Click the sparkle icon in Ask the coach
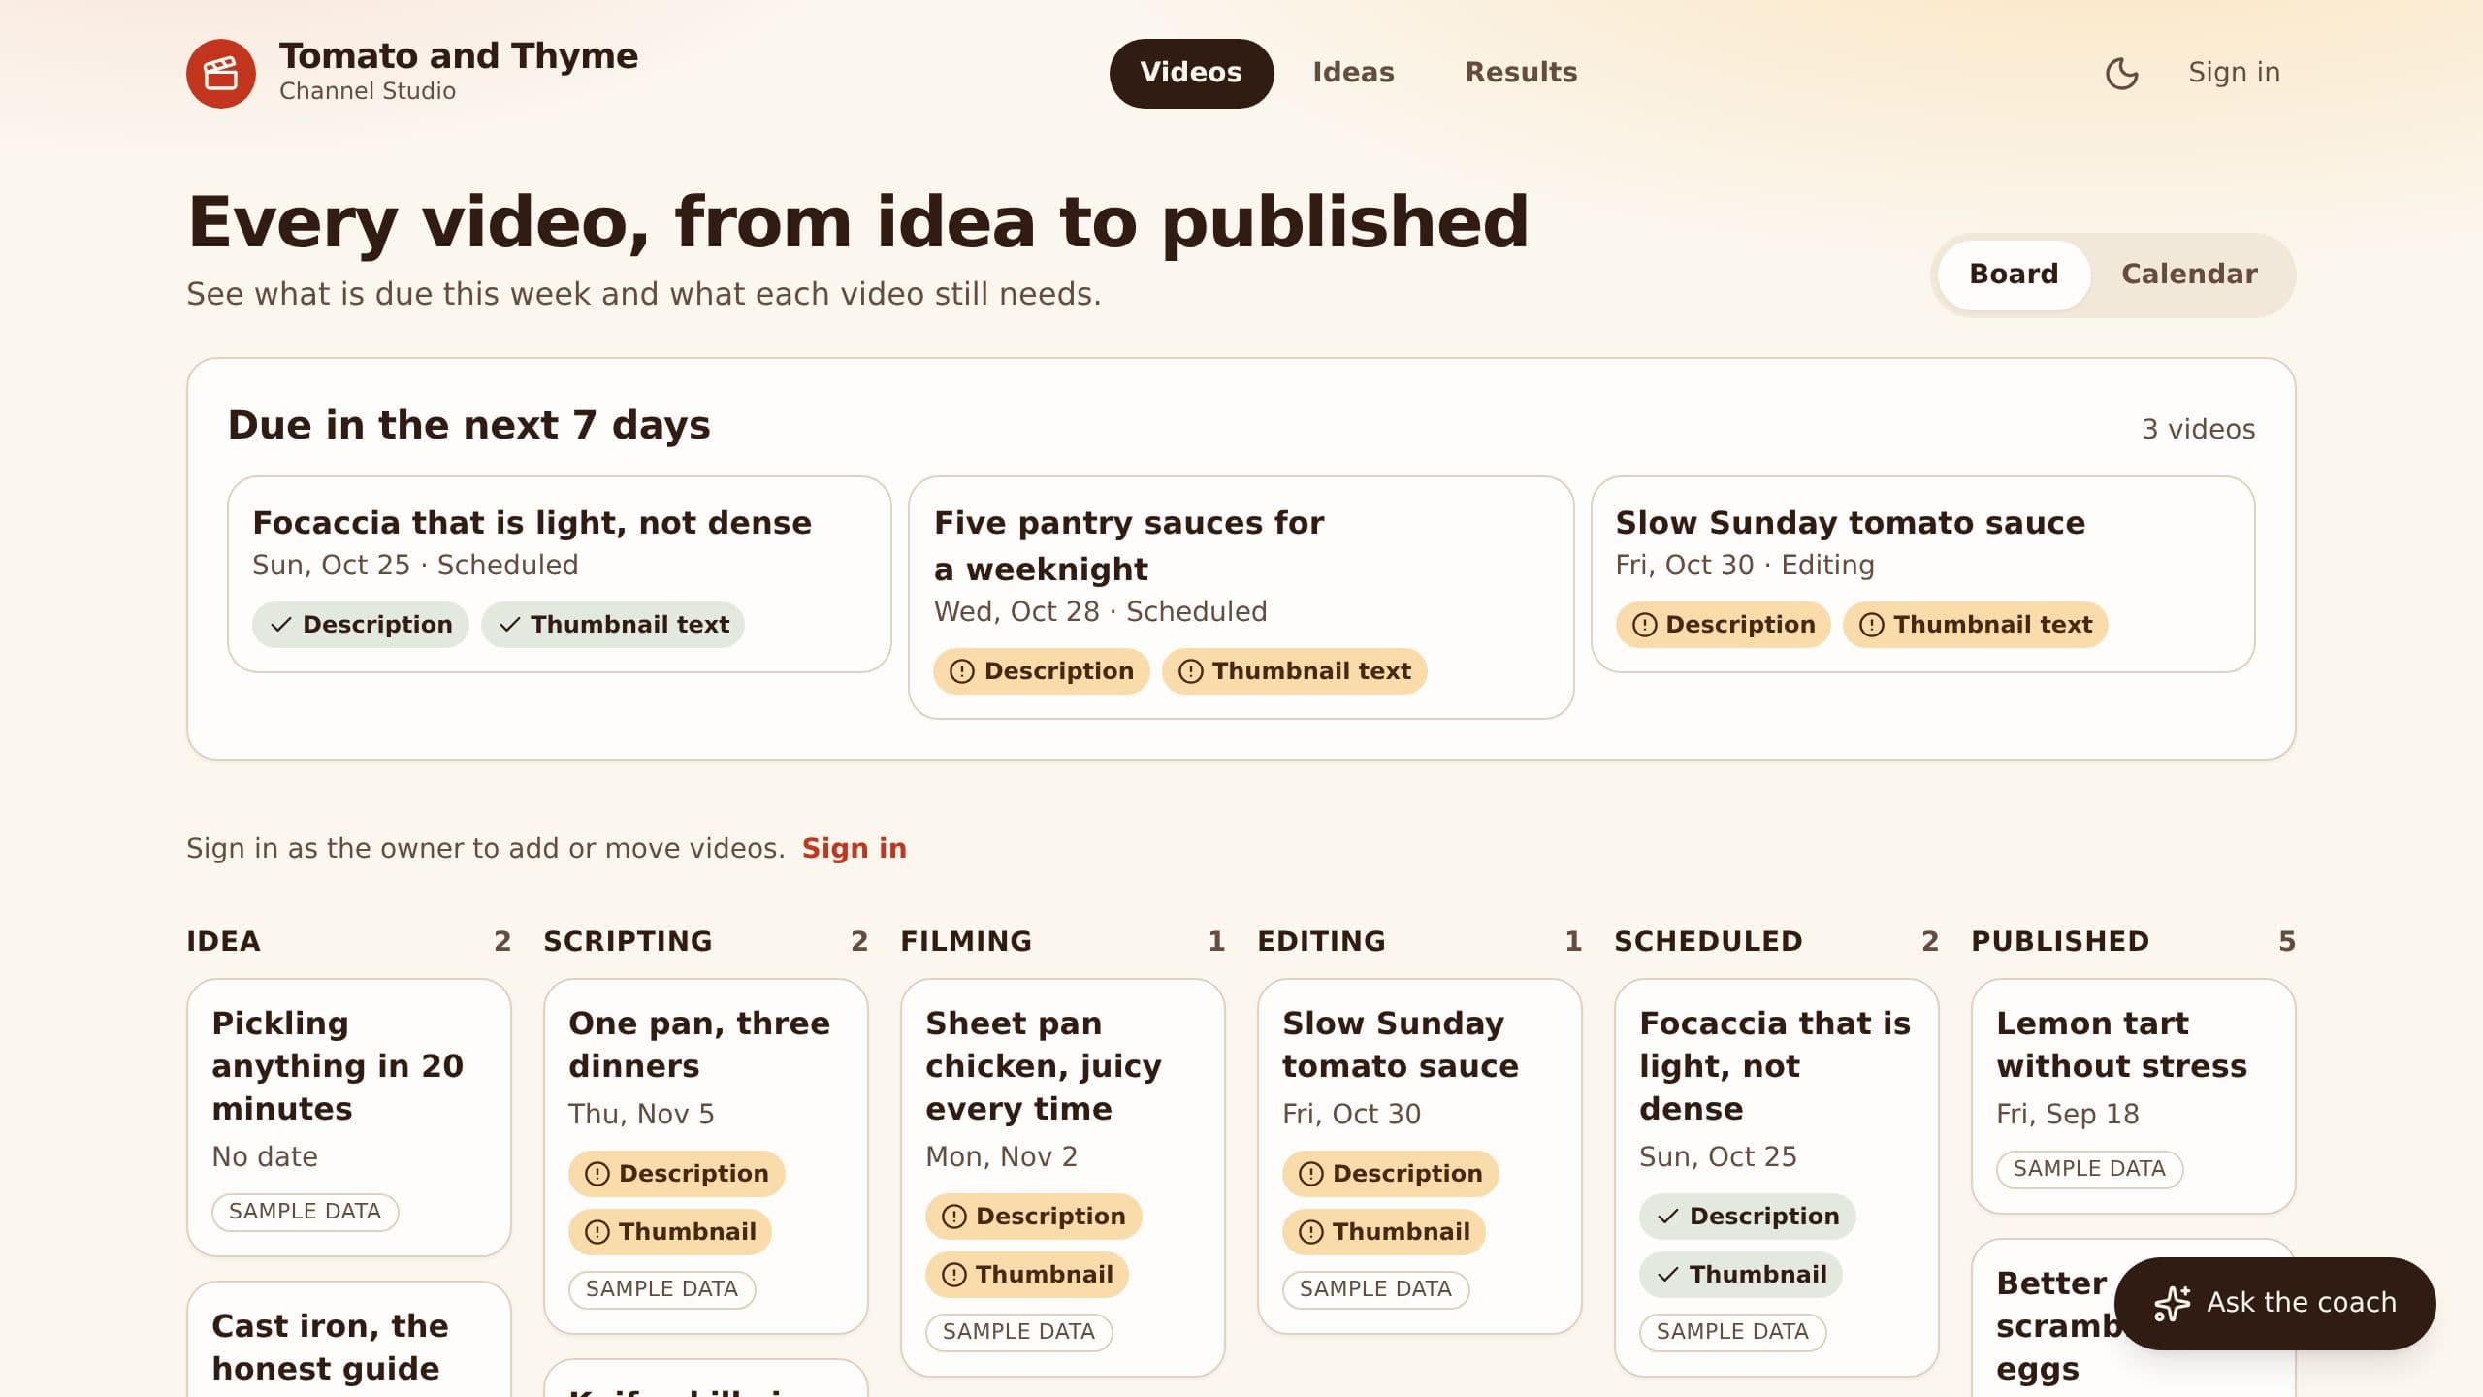This screenshot has height=1397, width=2483. [2171, 1303]
